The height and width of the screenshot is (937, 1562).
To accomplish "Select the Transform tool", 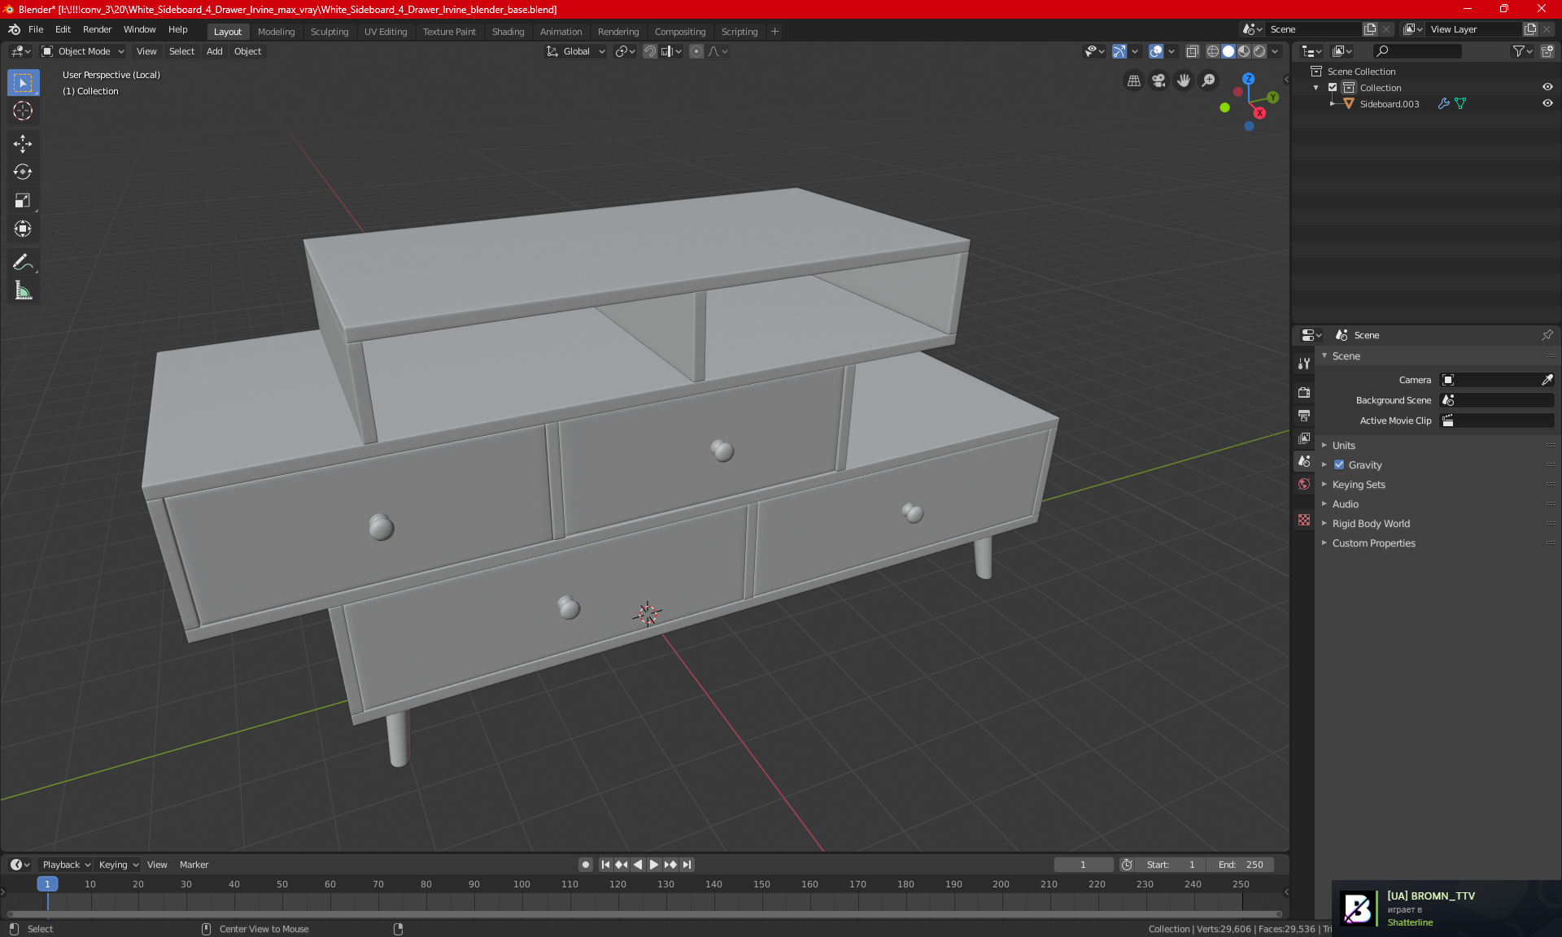I will (x=23, y=229).
